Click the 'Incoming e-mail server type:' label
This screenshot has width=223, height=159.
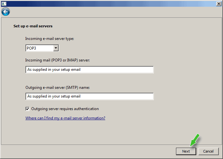click(50, 39)
